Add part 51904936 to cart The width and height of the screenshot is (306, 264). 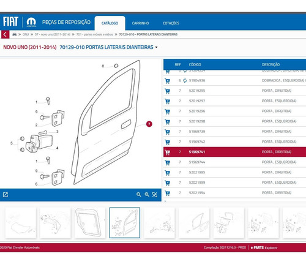(168, 81)
